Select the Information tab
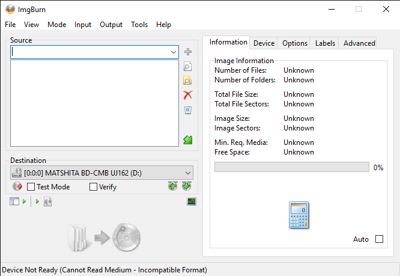 228,42
